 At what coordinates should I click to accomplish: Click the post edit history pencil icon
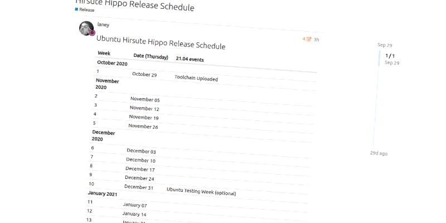[x=309, y=39]
